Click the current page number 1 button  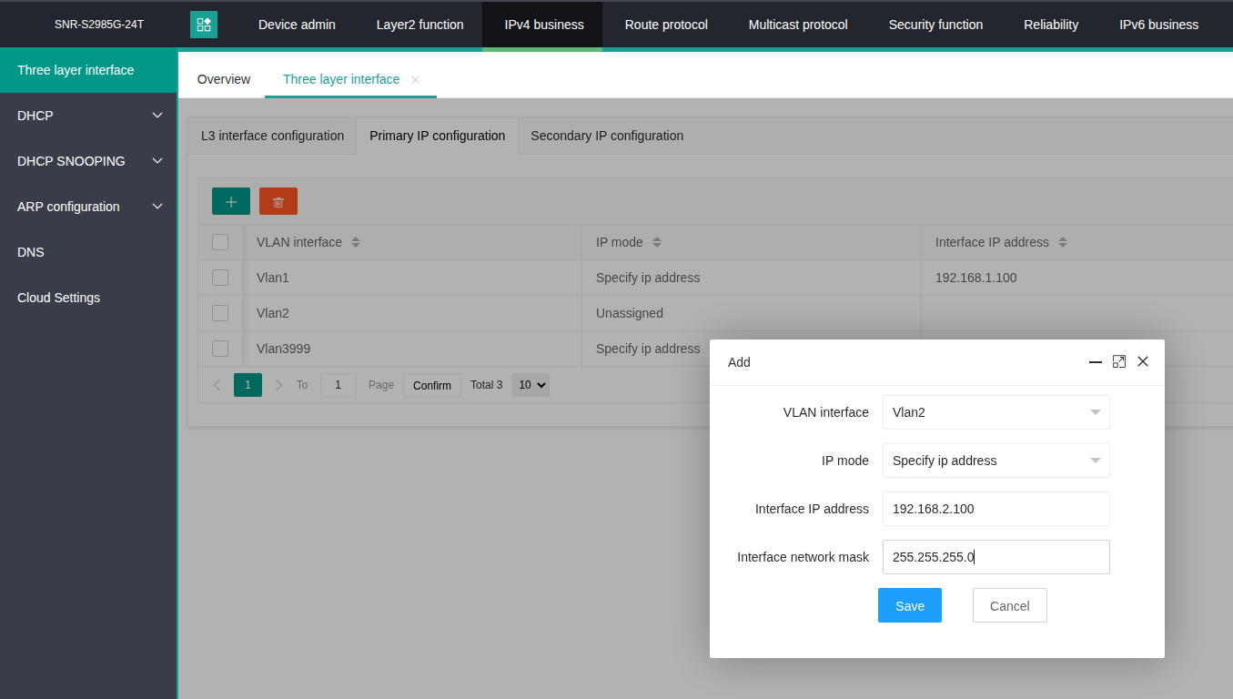(x=248, y=385)
